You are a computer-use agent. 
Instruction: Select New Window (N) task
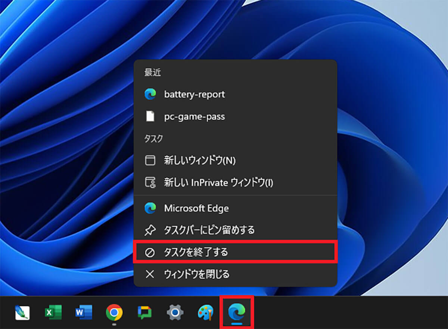click(x=235, y=161)
